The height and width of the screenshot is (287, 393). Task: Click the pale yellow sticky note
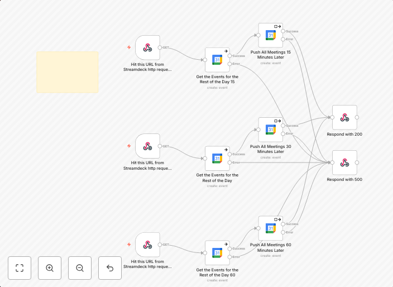(68, 72)
